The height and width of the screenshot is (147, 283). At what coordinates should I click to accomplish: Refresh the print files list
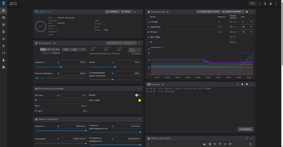[x=230, y=144]
